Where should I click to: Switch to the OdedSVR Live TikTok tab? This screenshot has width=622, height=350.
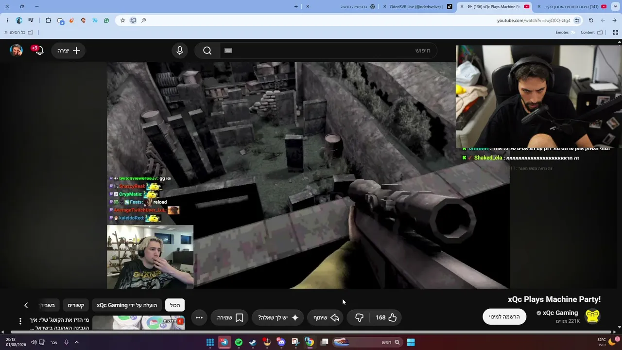click(415, 6)
